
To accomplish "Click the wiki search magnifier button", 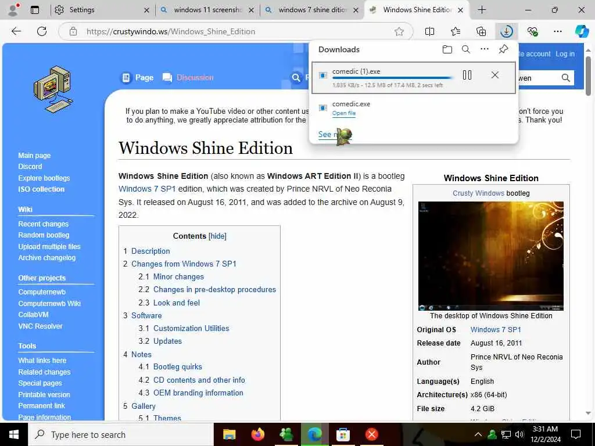I will pos(565,78).
